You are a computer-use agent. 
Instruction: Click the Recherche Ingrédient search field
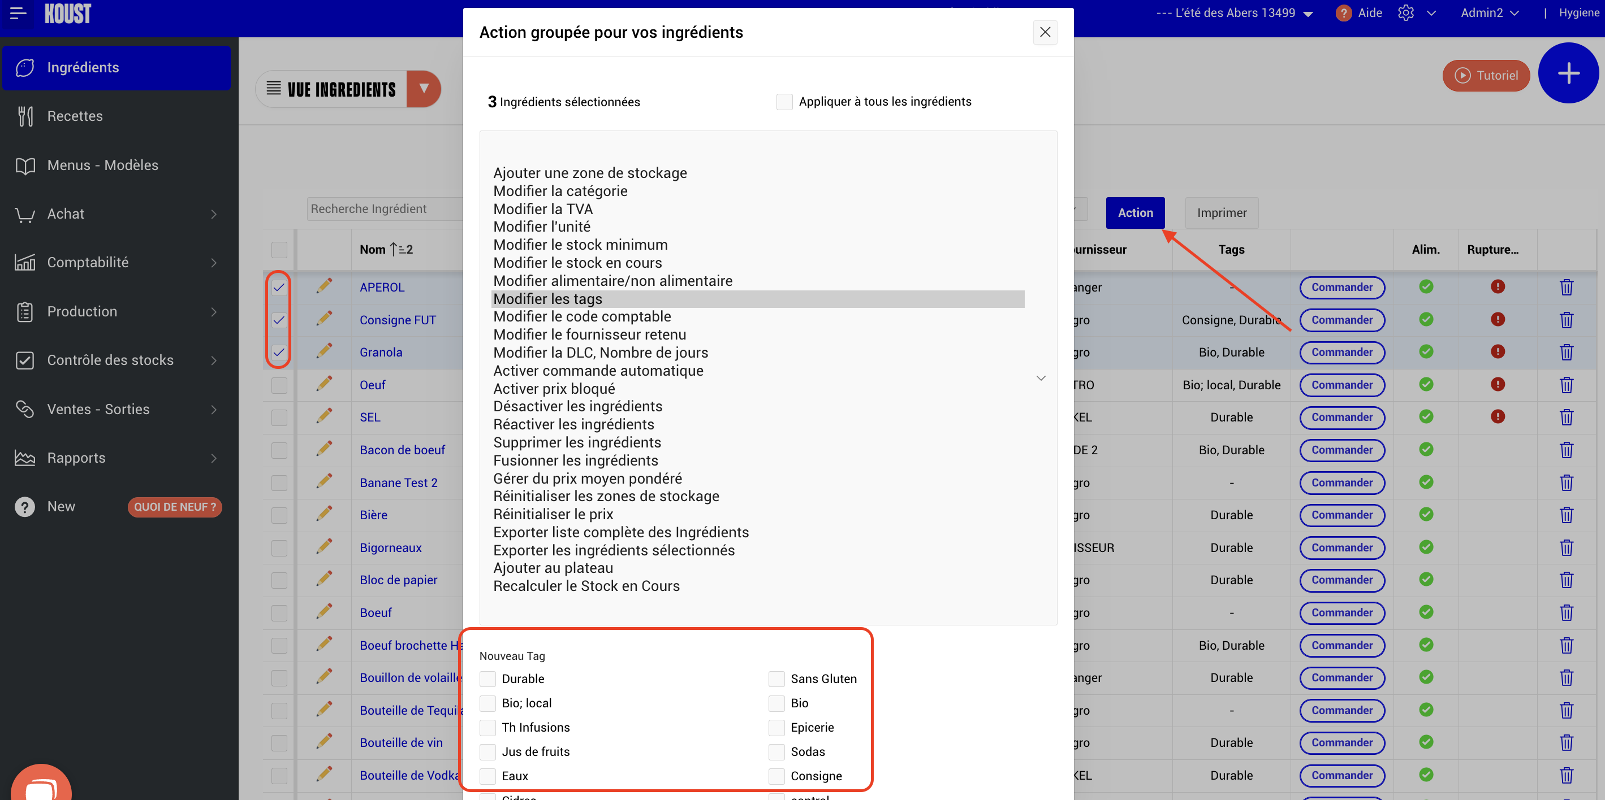point(385,209)
